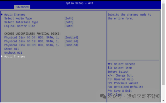Image resolution: width=166 pixels, height=103 pixels.
Task: Click the arrow before top Apply Changes
Action: [x=2, y=14]
